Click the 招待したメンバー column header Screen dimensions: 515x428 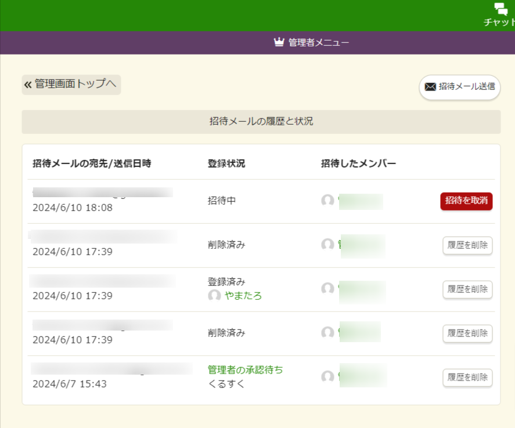pos(358,164)
